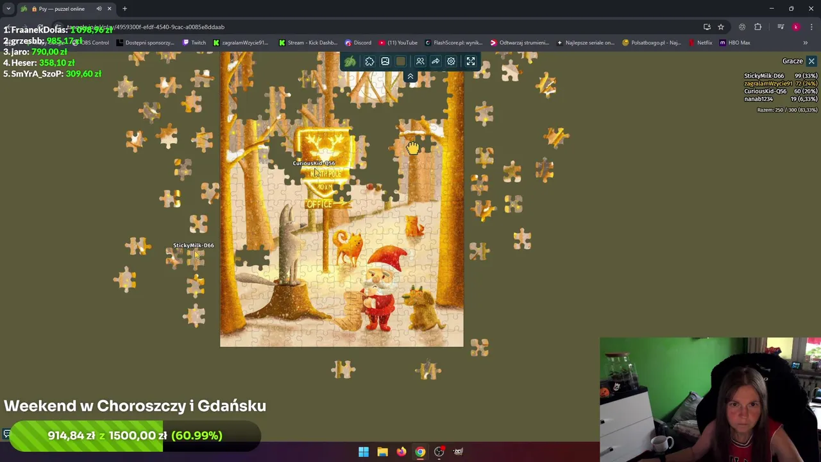Open the Stream - Kick Dashboard bookmark

(x=308, y=42)
